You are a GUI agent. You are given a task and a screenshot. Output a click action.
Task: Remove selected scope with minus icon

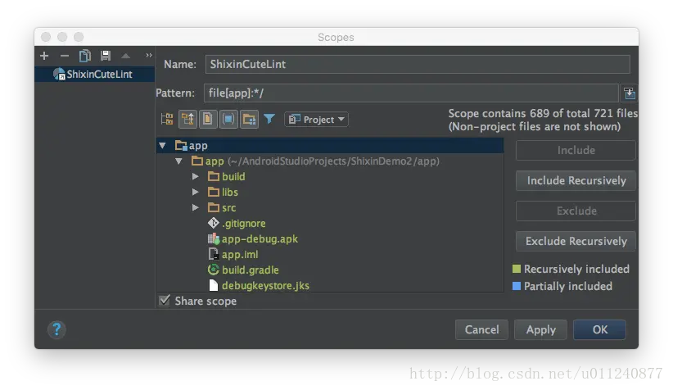(x=65, y=56)
